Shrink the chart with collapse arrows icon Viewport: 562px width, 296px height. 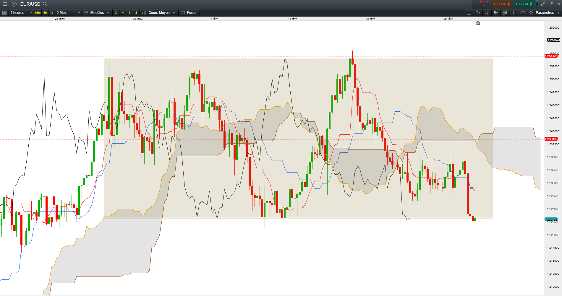click(543, 4)
